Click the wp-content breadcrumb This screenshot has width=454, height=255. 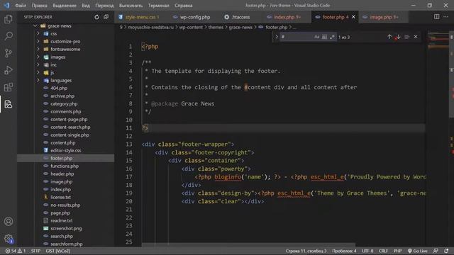coord(191,27)
